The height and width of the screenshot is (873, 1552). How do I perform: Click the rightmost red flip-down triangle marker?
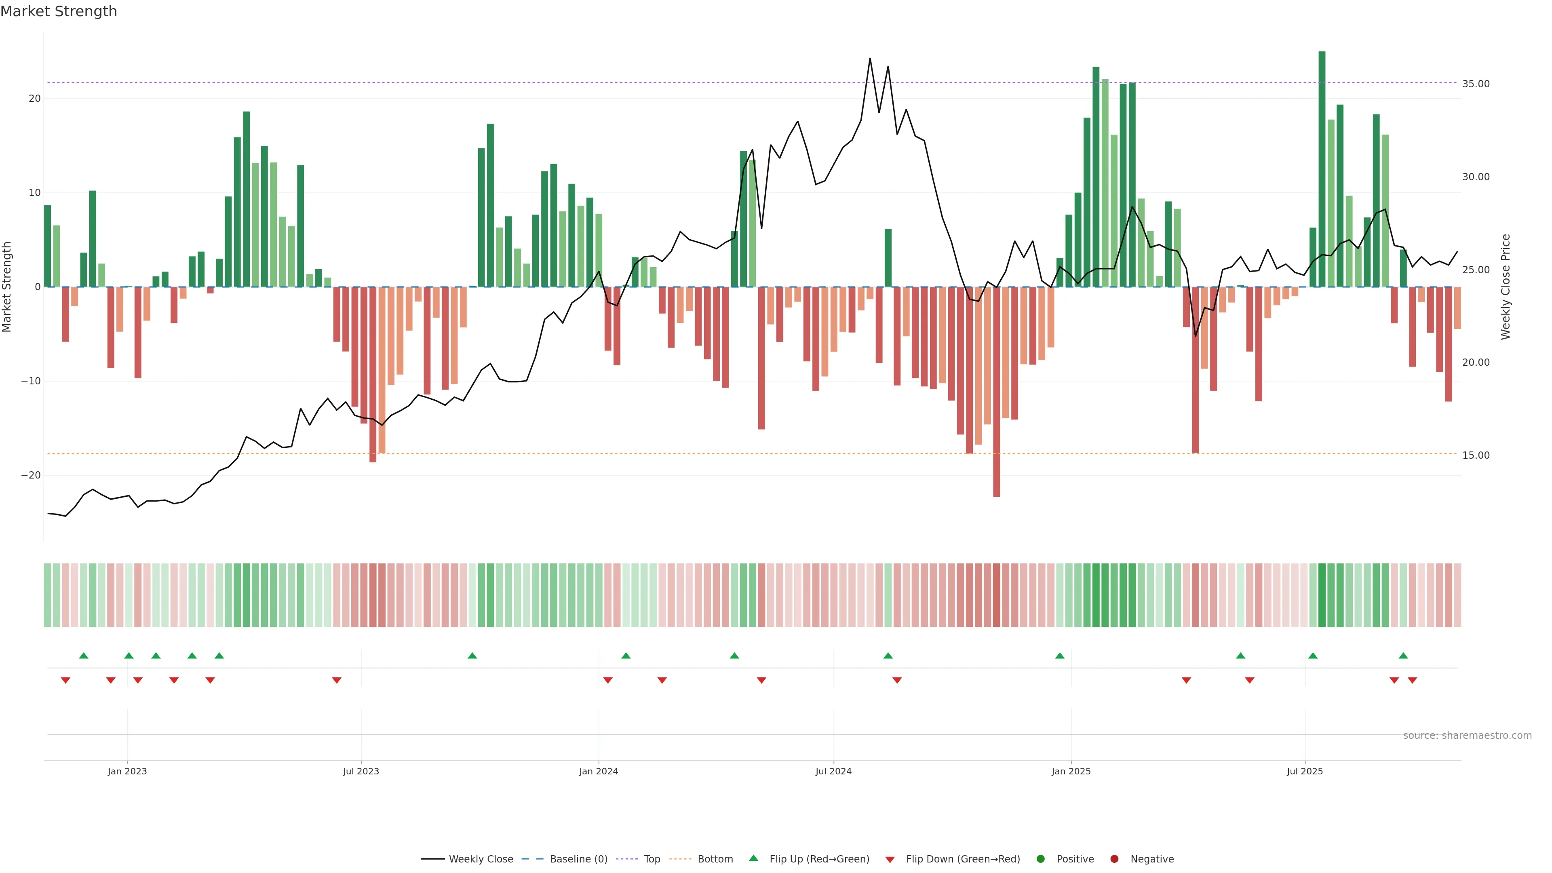tap(1412, 680)
